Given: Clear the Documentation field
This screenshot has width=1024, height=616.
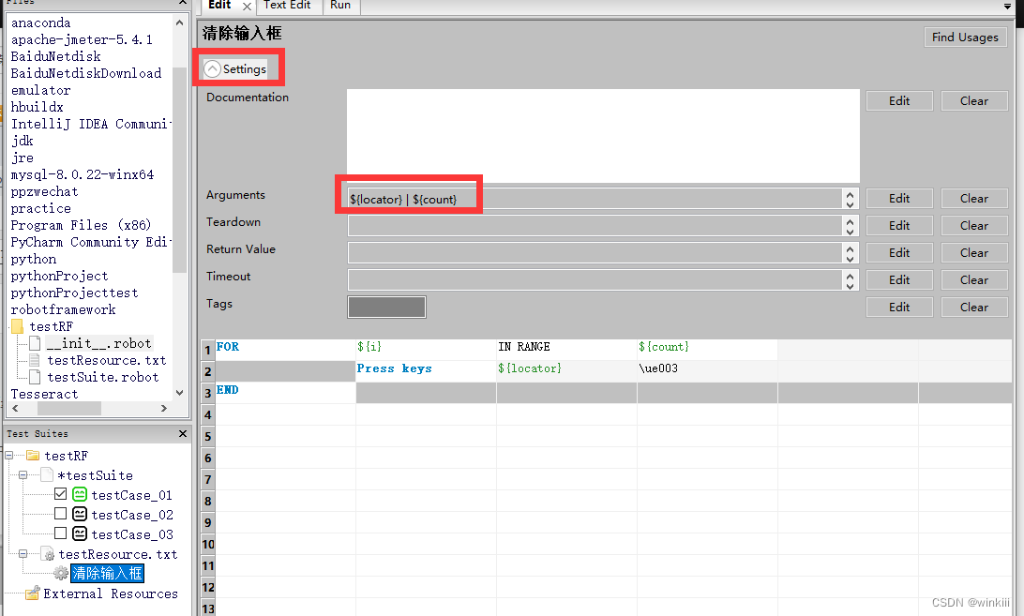Looking at the screenshot, I should (x=973, y=100).
